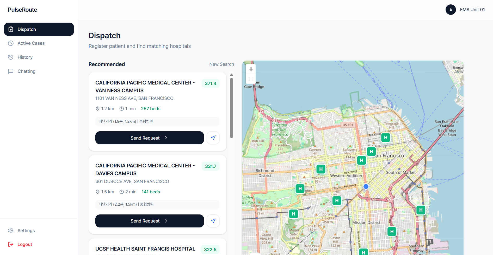493x255 pixels.
Task: Select hospital marker near Strawberry Hill
Action: point(294,214)
